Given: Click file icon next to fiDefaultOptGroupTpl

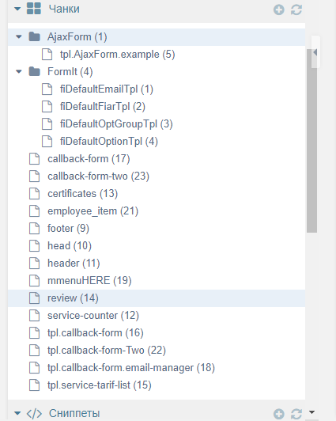Looking at the screenshot, I should pos(47,124).
